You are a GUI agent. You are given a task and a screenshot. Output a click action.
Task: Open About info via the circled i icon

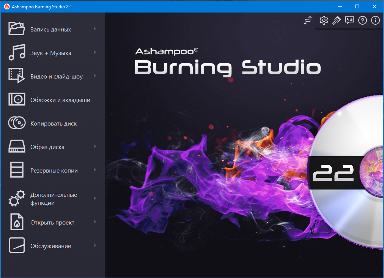click(x=375, y=20)
